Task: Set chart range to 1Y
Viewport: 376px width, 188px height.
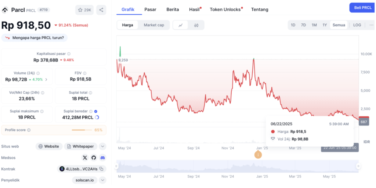Action: pyautogui.click(x=325, y=25)
